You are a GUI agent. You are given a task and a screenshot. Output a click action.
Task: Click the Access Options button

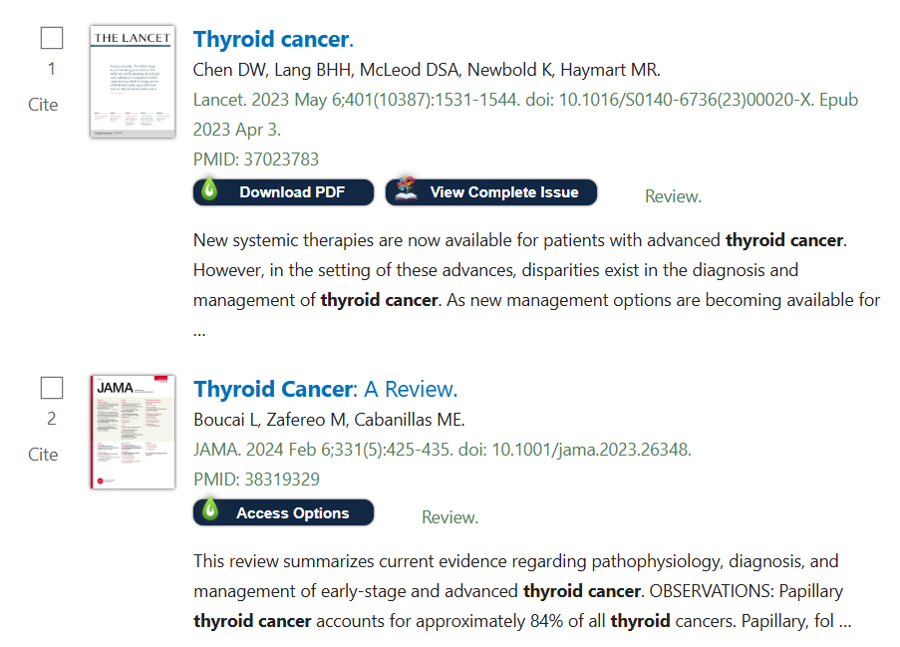coord(283,512)
